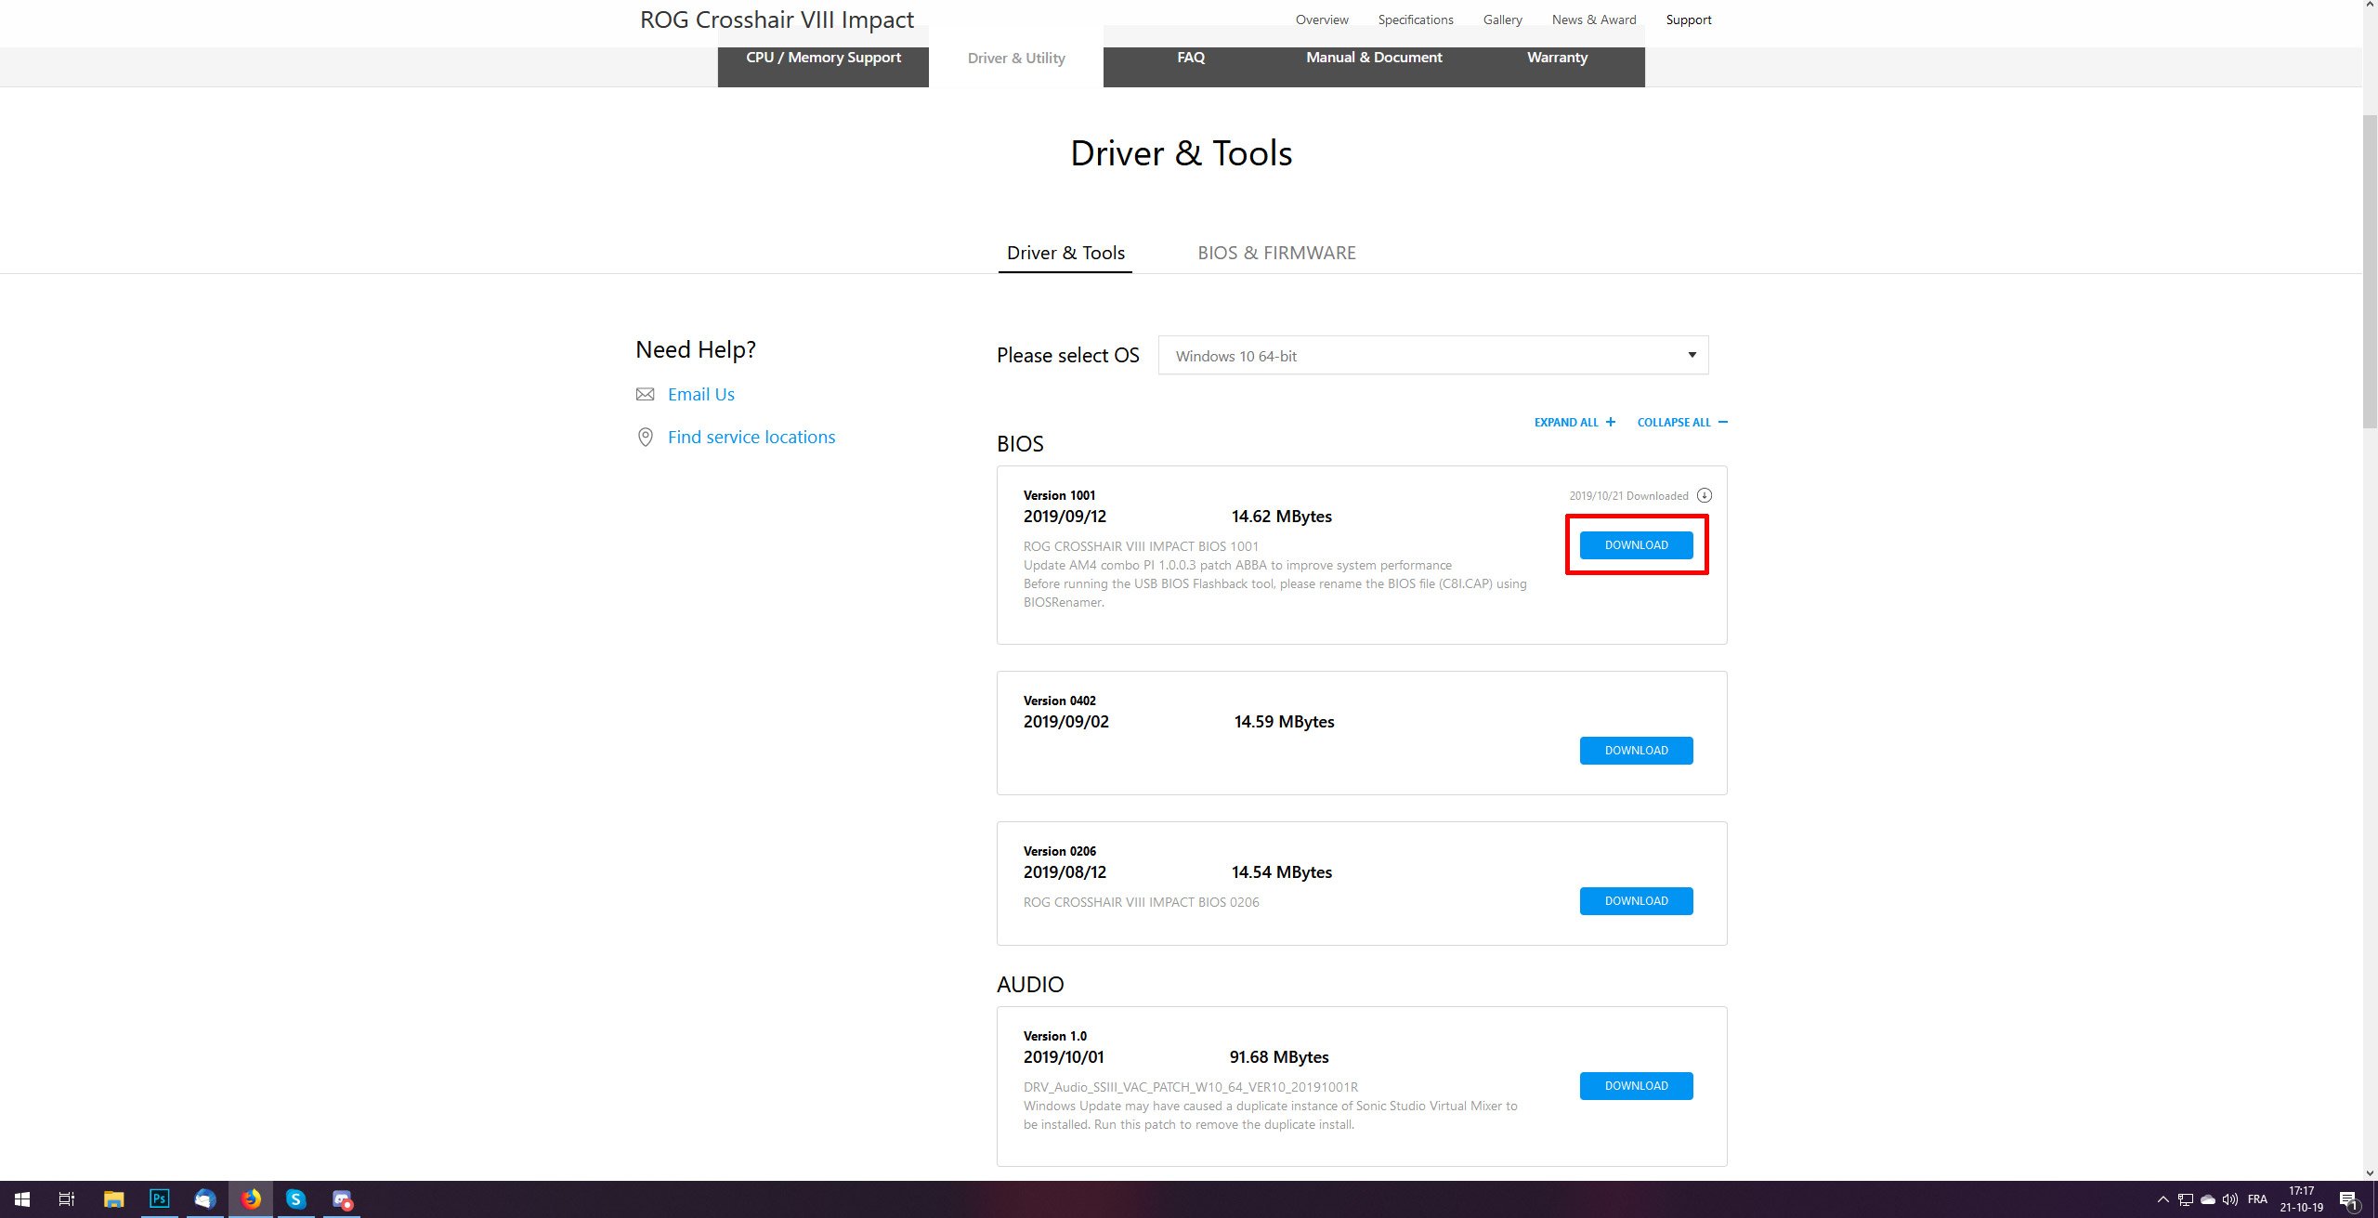Open the Manual & Document tab
The width and height of the screenshot is (2378, 1218).
[1374, 58]
